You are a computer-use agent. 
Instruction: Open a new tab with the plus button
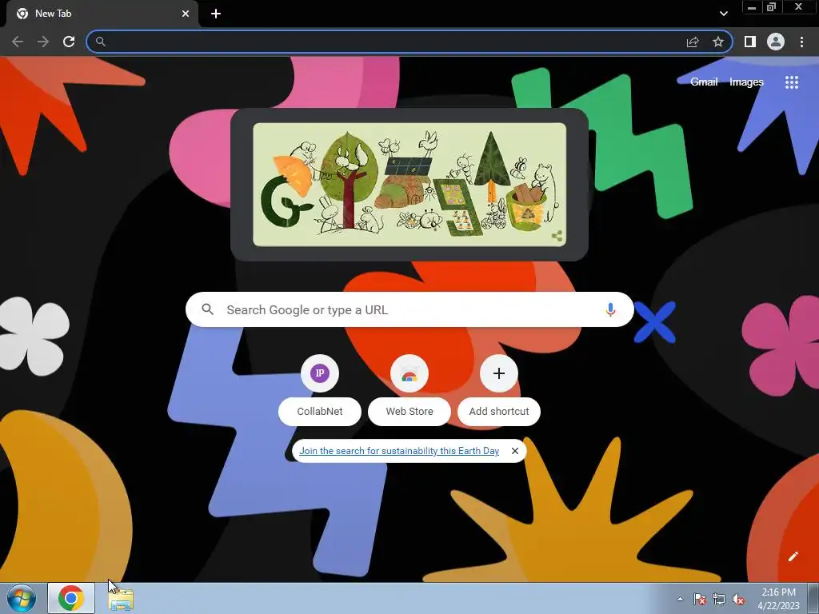coord(216,14)
